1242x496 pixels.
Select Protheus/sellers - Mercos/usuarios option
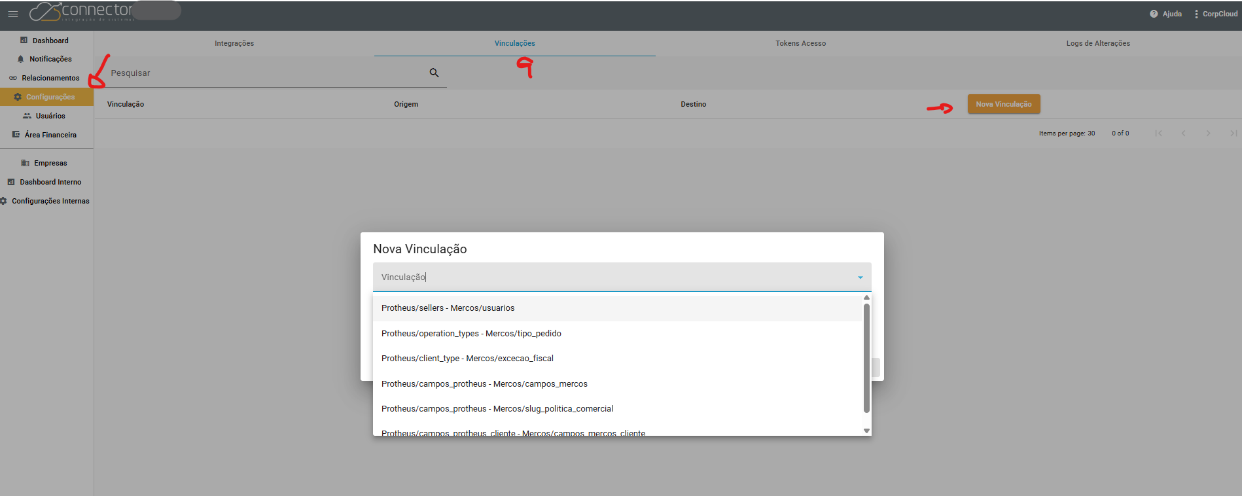pos(448,308)
